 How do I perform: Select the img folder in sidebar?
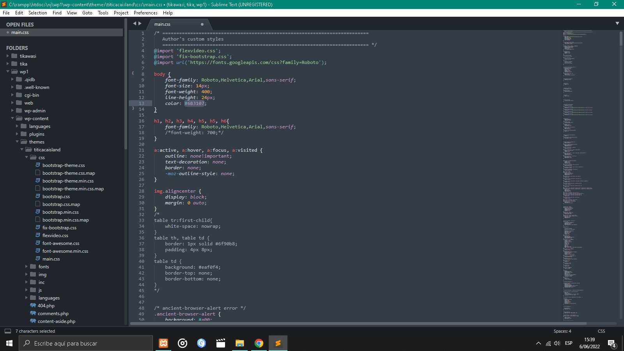click(x=43, y=275)
